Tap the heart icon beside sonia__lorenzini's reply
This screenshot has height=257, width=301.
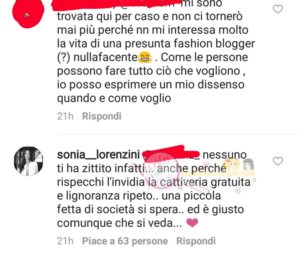coord(278,161)
